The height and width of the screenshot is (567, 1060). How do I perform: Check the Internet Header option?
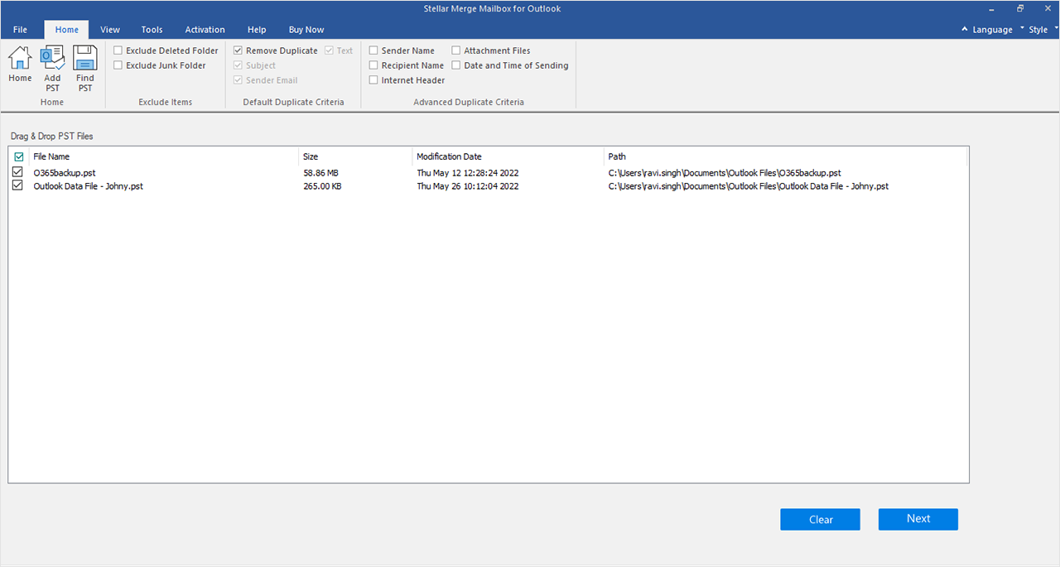pos(374,80)
